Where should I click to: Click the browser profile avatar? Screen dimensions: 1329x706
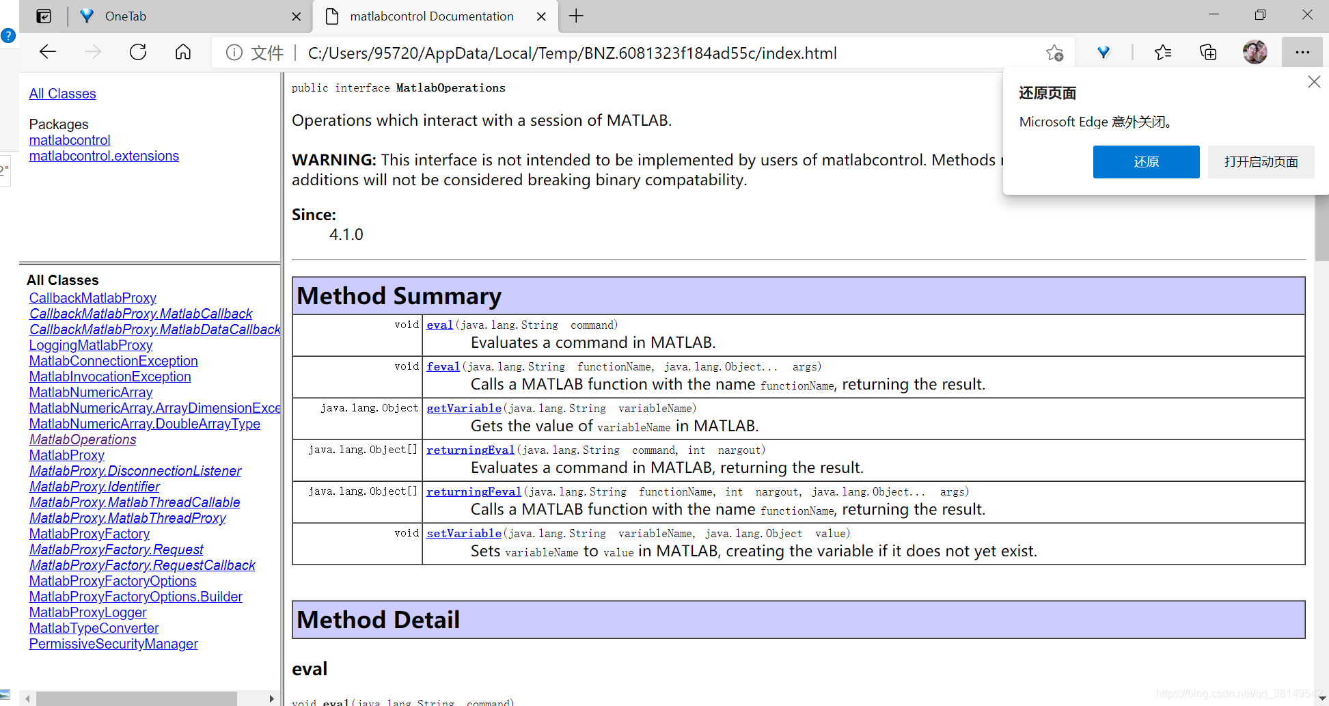[x=1255, y=52]
